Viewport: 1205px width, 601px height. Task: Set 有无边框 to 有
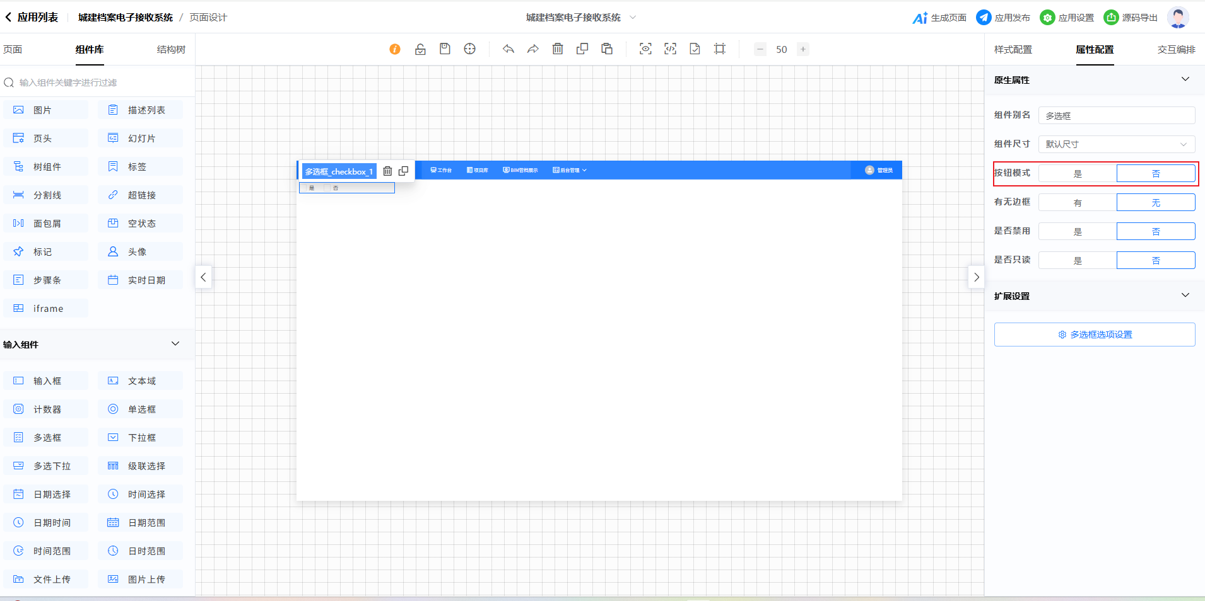pyautogui.click(x=1078, y=203)
